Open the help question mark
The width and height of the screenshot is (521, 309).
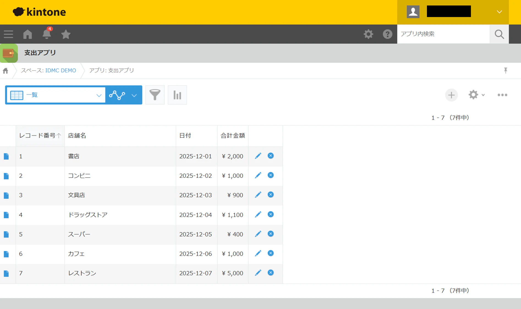point(387,34)
